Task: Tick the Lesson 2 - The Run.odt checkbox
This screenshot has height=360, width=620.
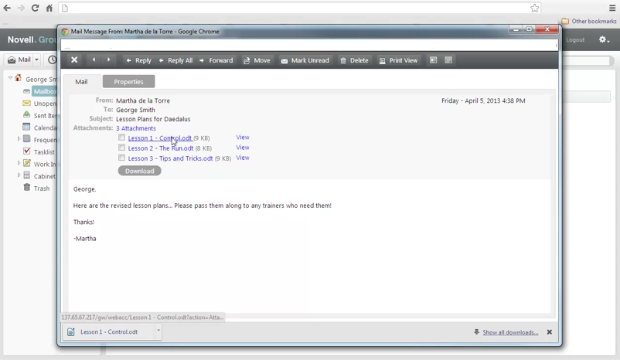Action: [x=122, y=148]
